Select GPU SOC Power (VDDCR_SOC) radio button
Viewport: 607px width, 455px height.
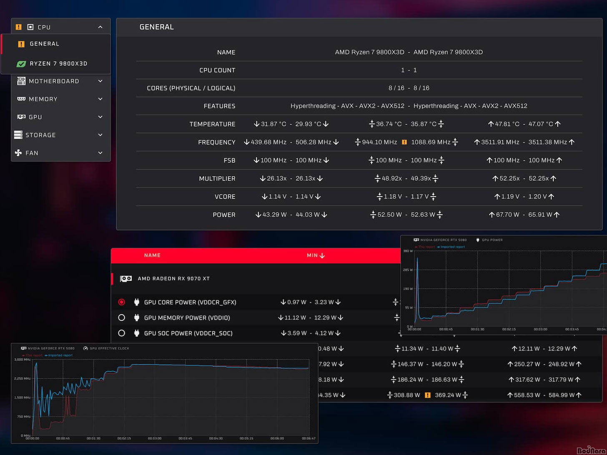(122, 333)
